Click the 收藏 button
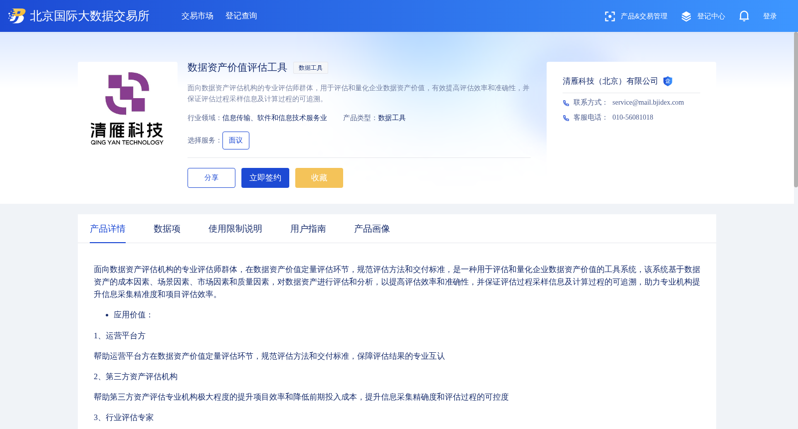The width and height of the screenshot is (798, 429). [x=319, y=178]
